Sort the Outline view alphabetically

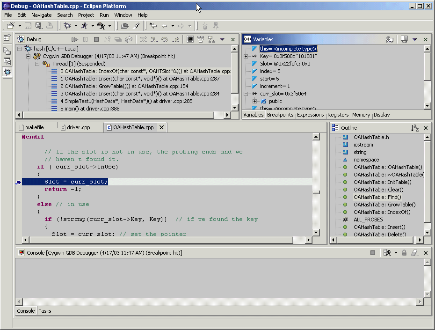pyautogui.click(x=414, y=128)
